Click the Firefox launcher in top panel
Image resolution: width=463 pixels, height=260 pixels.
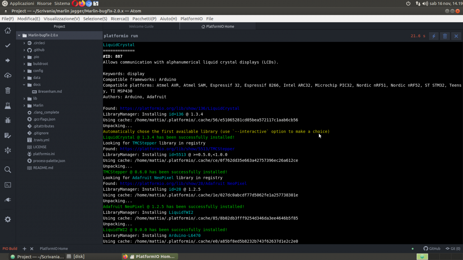click(x=82, y=3)
